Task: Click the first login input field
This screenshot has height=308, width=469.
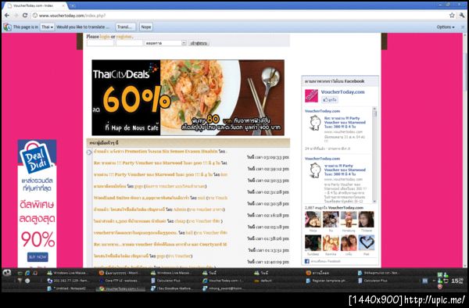Action: tap(100, 43)
